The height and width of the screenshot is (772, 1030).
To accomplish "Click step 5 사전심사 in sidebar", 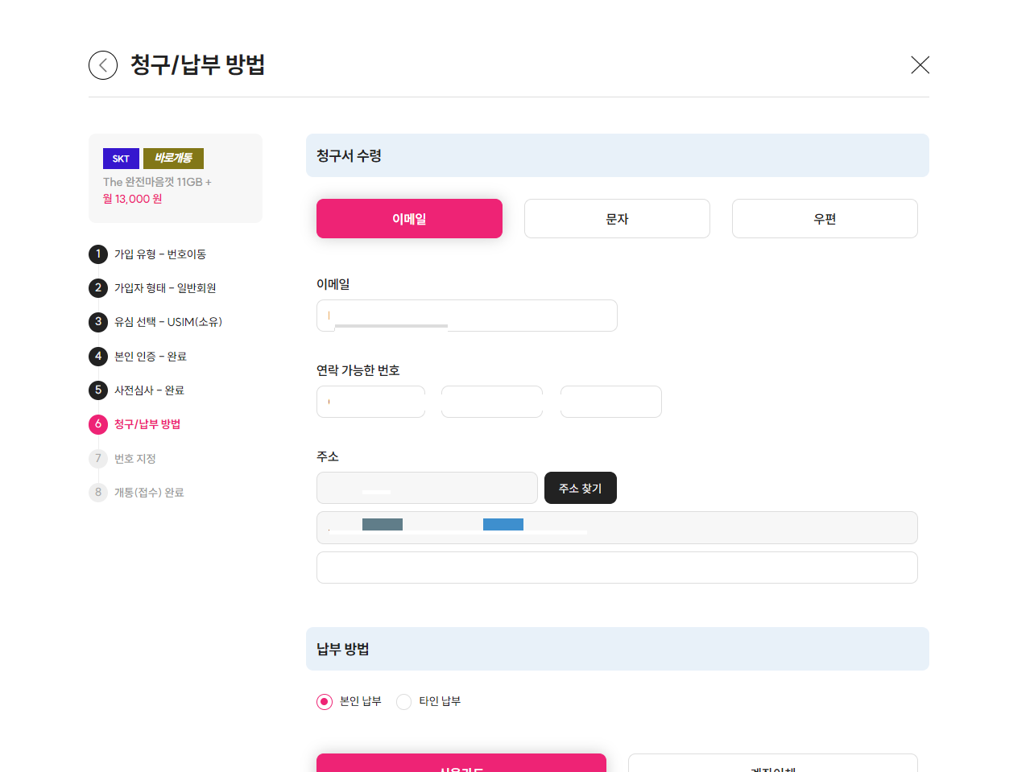I will tap(139, 390).
